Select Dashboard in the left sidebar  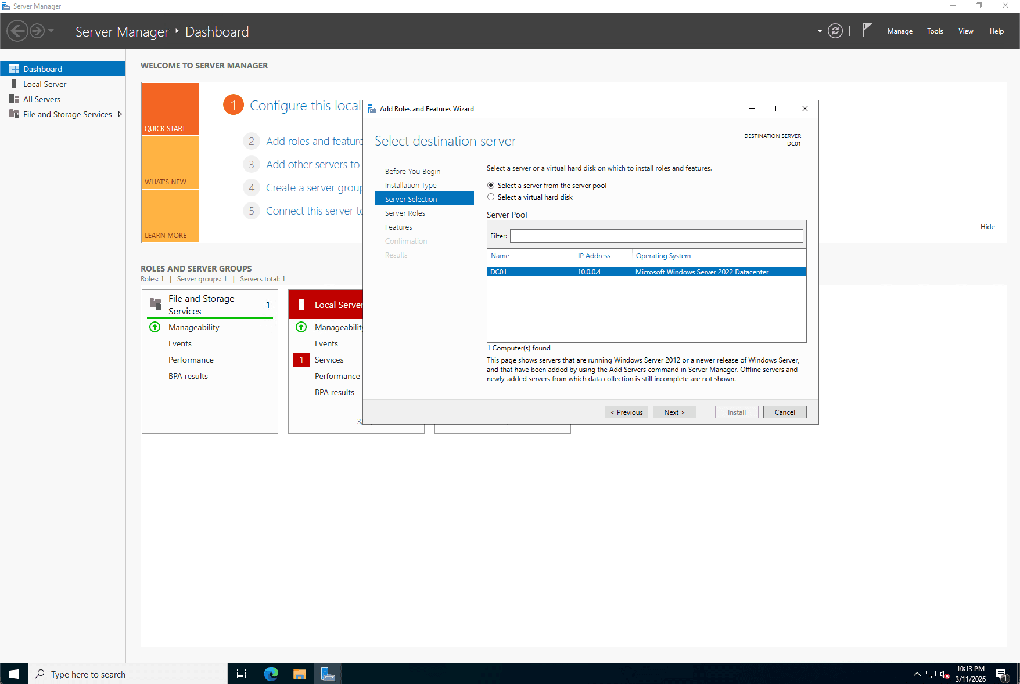pyautogui.click(x=63, y=68)
